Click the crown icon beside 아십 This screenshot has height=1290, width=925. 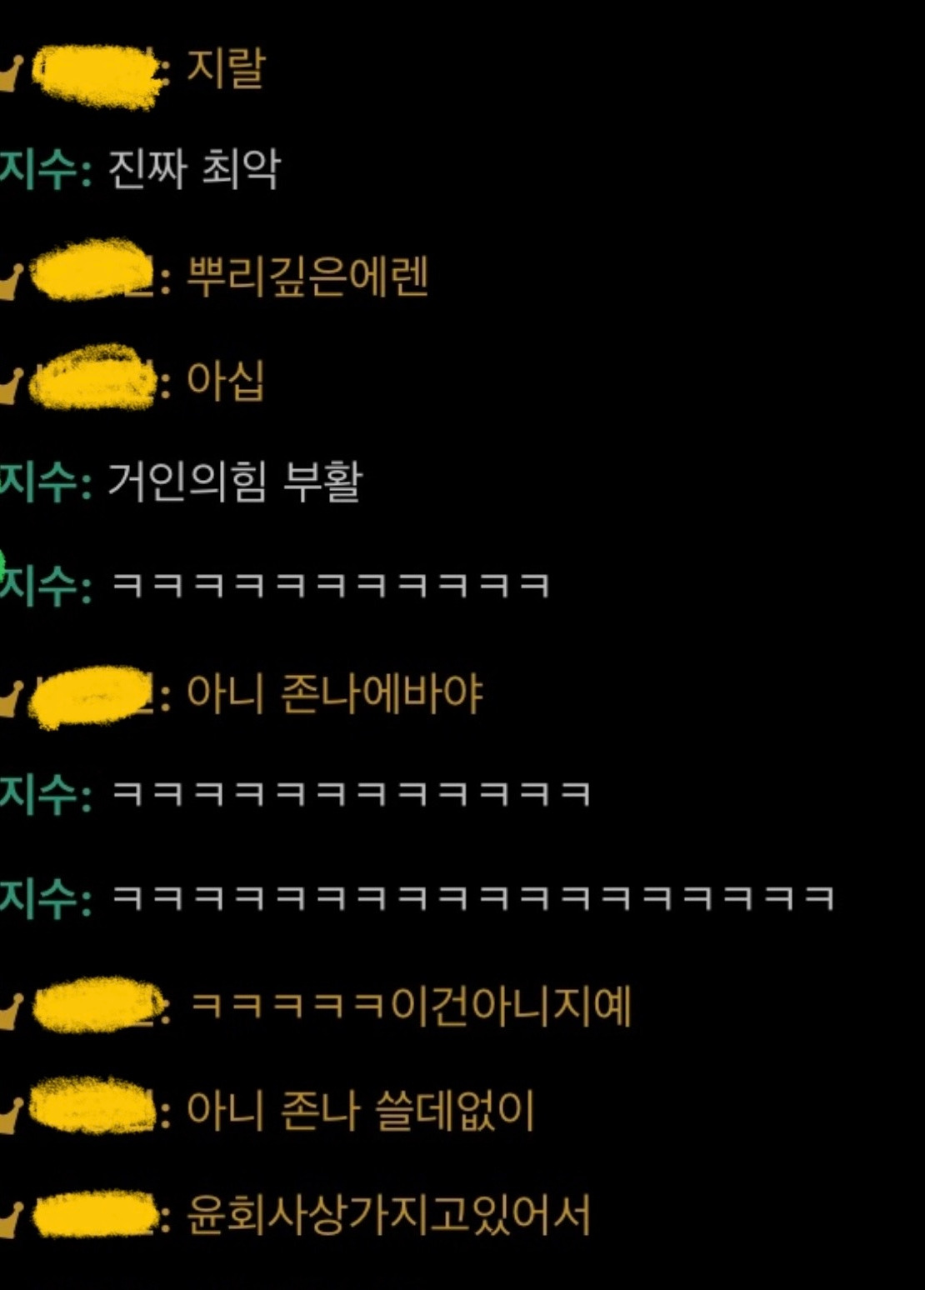click(10, 386)
